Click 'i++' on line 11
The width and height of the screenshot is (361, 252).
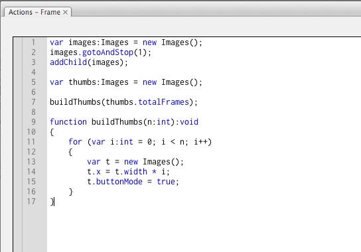click(200, 141)
